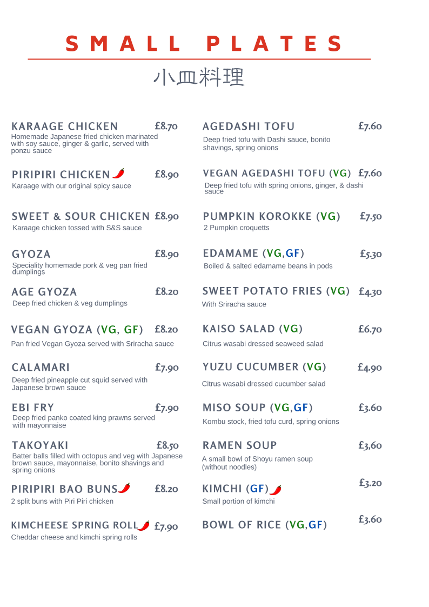
Task: Select the Yuzu Cucumber item name
Action: pos(264,366)
